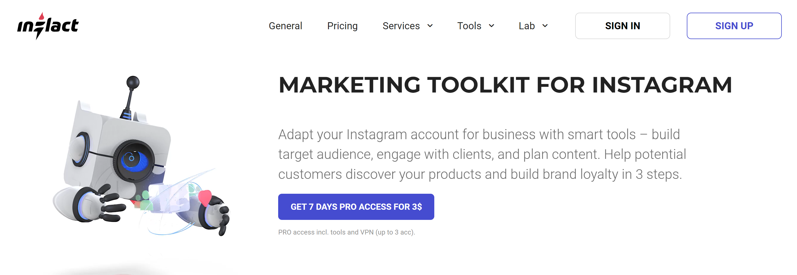Open the General page

pyautogui.click(x=285, y=26)
